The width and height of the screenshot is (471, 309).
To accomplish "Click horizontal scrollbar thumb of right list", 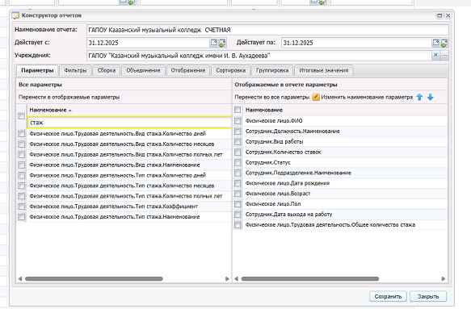I will [310, 278].
